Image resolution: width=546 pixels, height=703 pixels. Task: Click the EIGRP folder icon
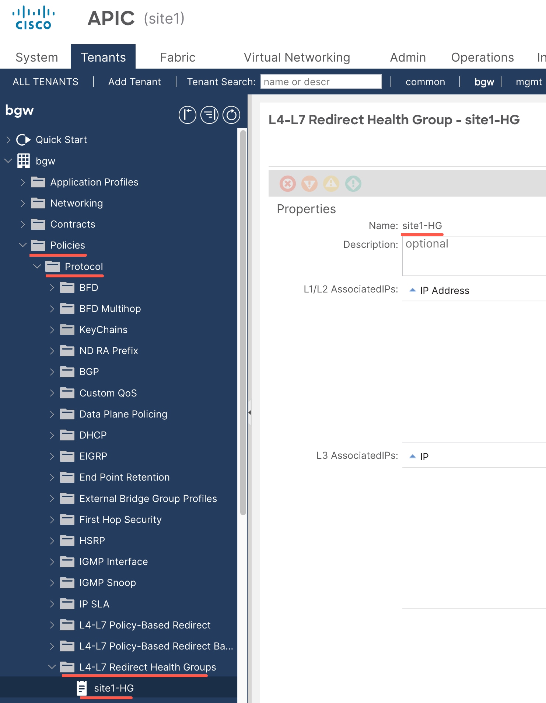[x=67, y=456]
